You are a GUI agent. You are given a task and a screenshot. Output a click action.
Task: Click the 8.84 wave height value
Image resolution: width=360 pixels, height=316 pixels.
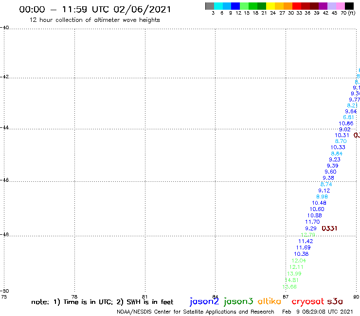tap(337, 154)
